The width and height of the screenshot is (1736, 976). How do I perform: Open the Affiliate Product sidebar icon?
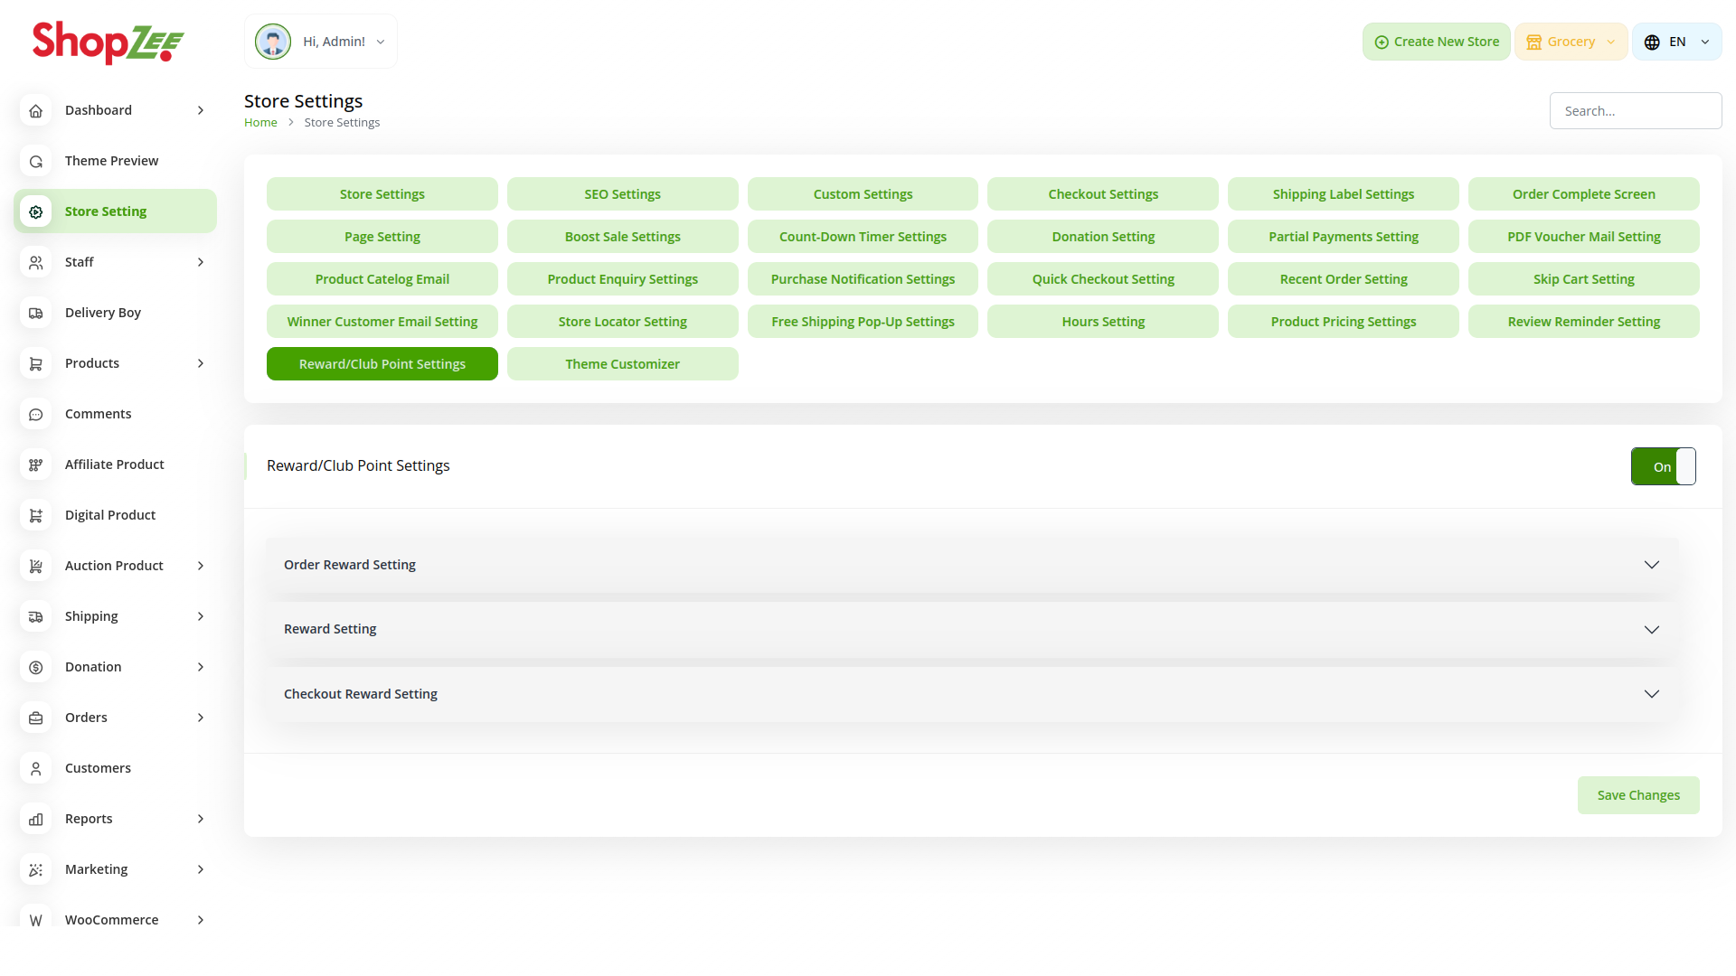(36, 465)
